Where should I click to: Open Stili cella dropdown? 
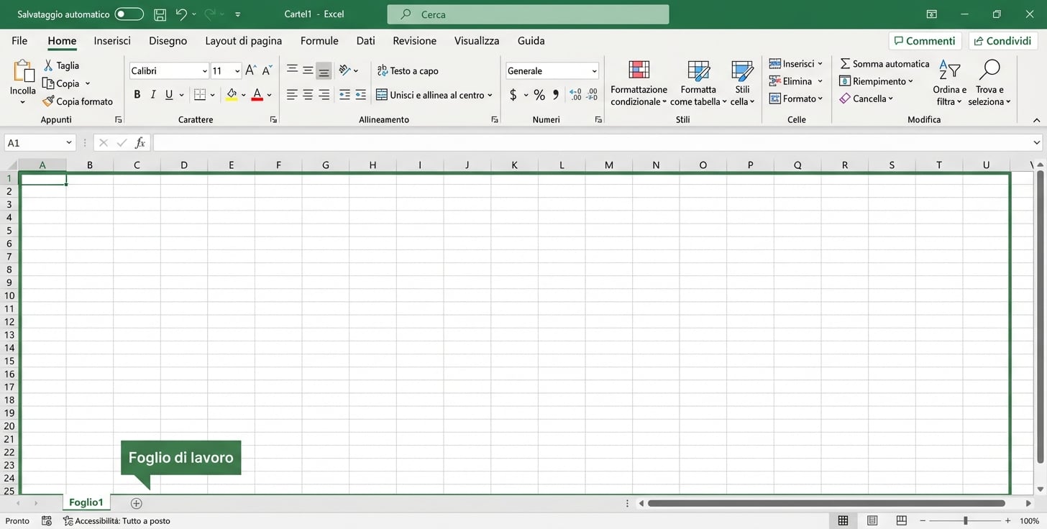(x=742, y=83)
